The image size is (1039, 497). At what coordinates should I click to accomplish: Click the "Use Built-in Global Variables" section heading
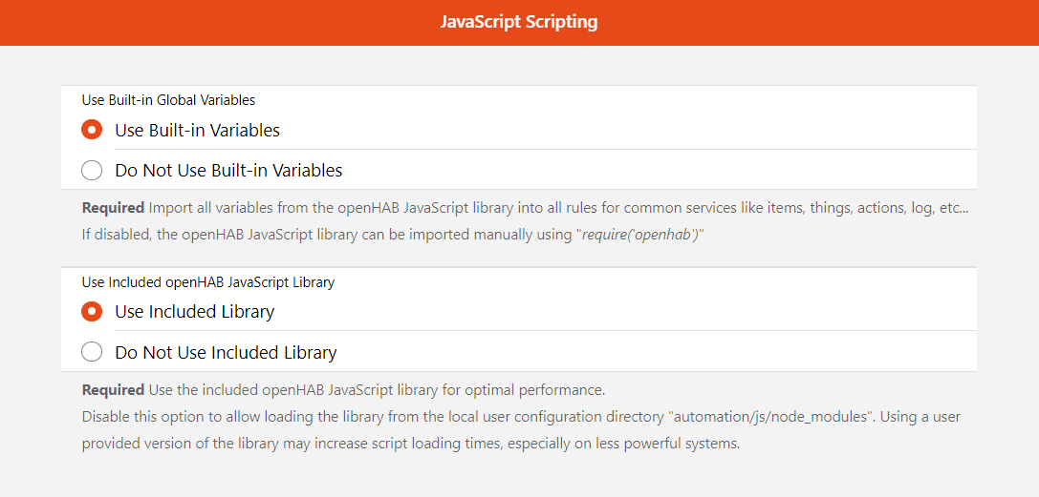168,99
